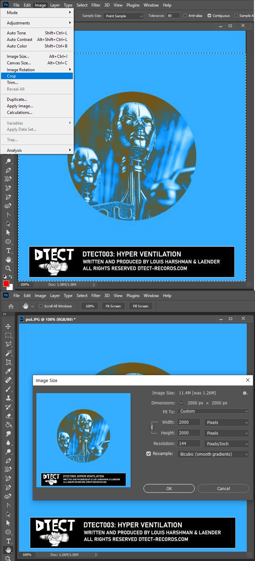
Task: Select the Clone Stamp tool
Action: [8, 398]
